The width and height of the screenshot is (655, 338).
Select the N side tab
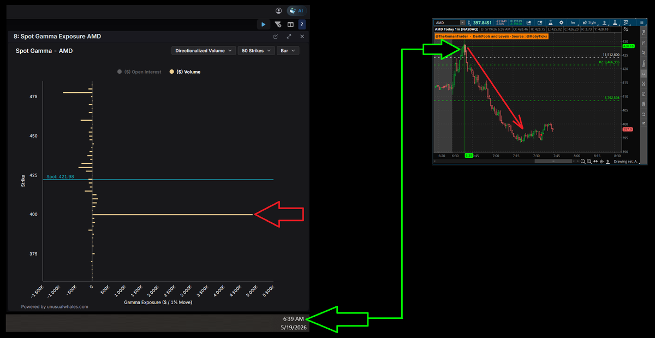point(644,123)
